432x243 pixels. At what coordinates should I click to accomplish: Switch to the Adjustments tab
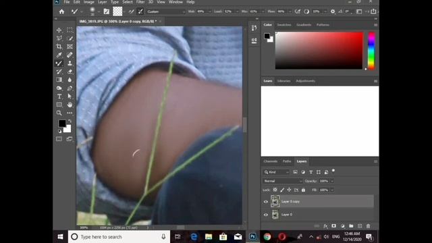pos(306,81)
